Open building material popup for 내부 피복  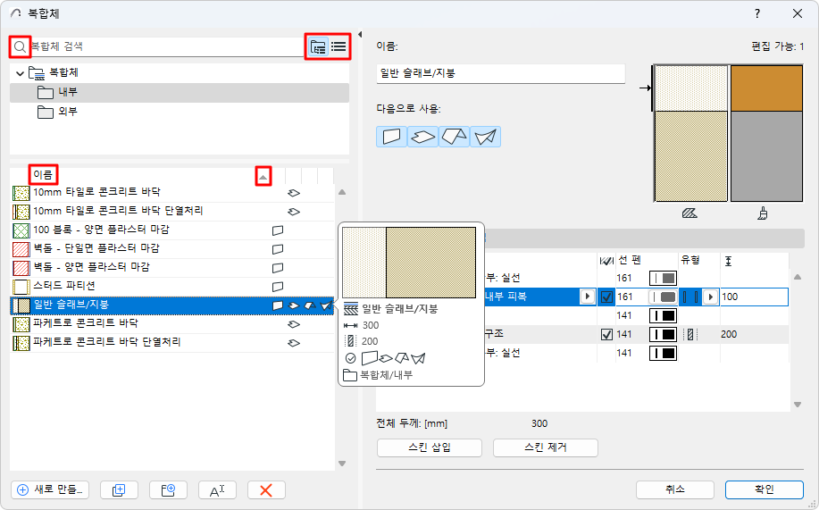click(588, 297)
